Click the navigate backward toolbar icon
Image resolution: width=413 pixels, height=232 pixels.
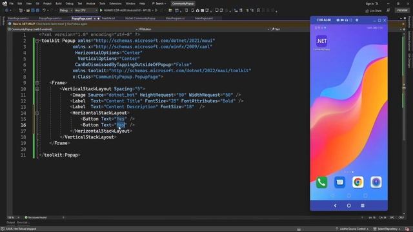[6, 10]
